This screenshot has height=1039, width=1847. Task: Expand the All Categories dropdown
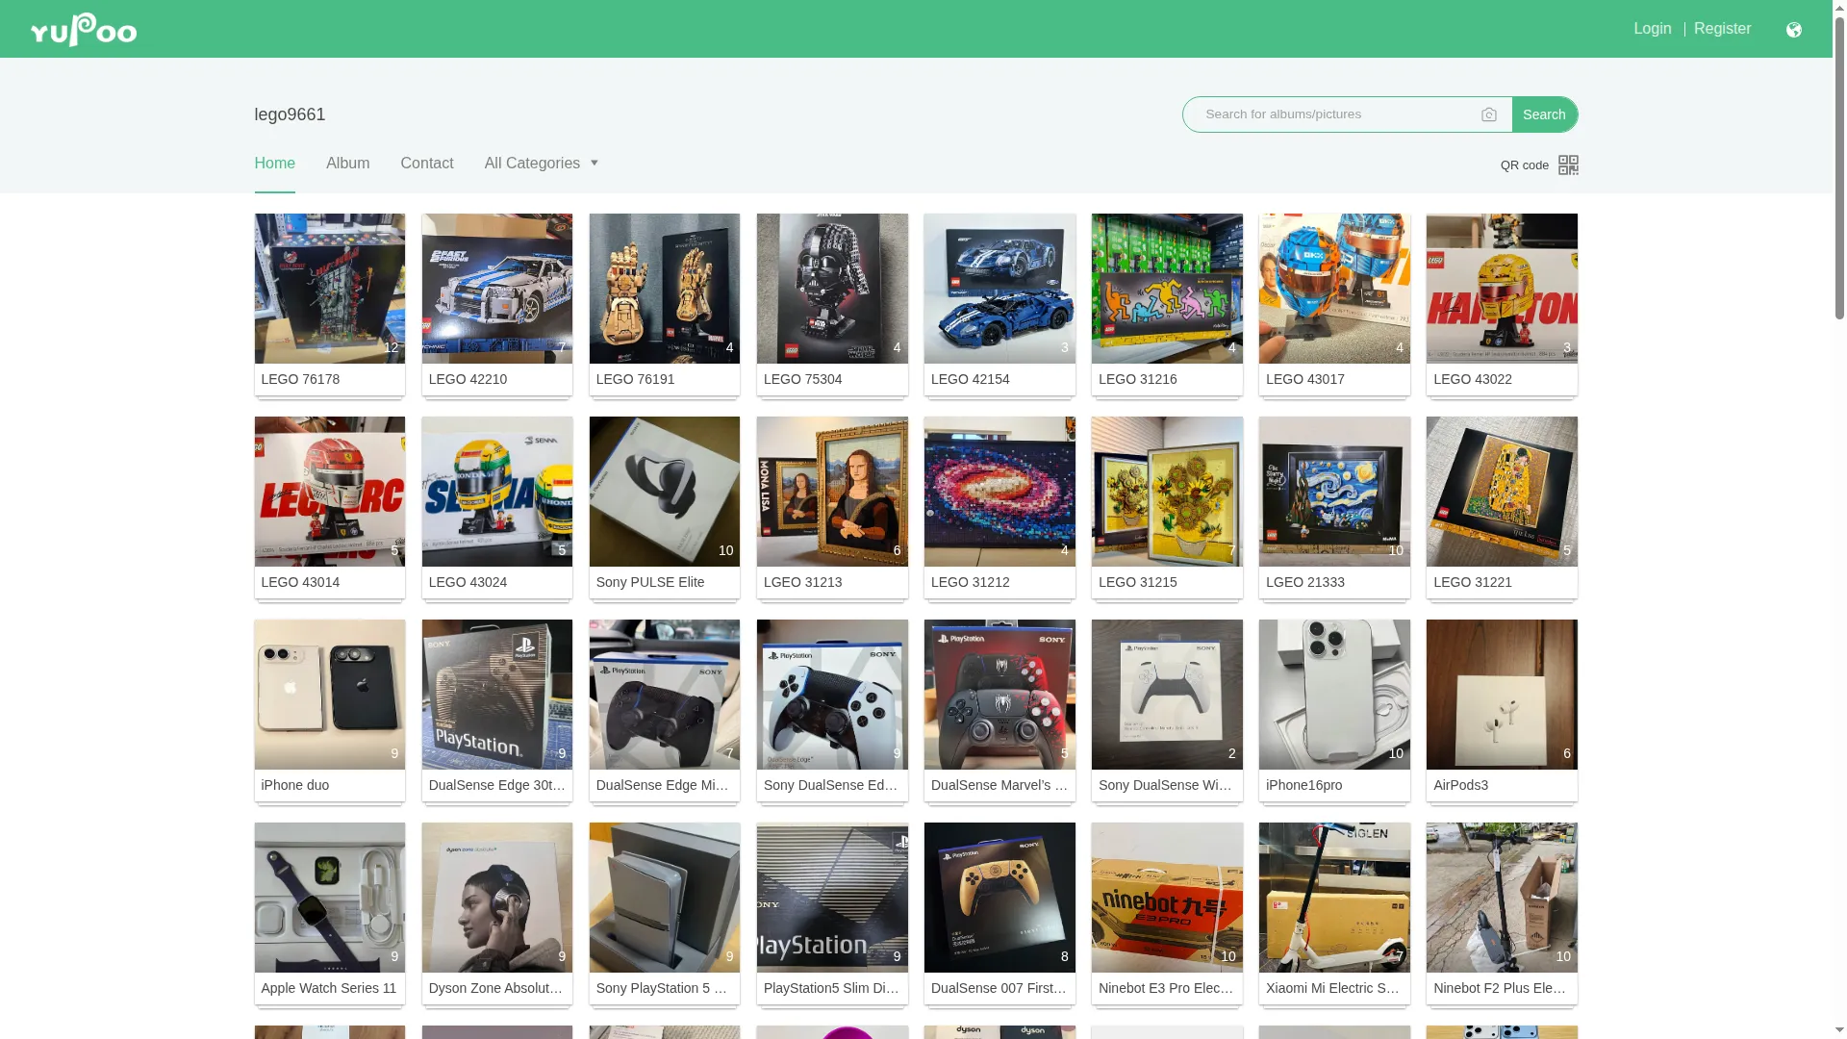tap(542, 164)
